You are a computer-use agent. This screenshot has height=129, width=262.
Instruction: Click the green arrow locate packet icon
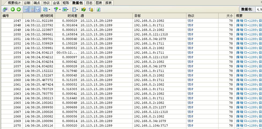point(64,9)
